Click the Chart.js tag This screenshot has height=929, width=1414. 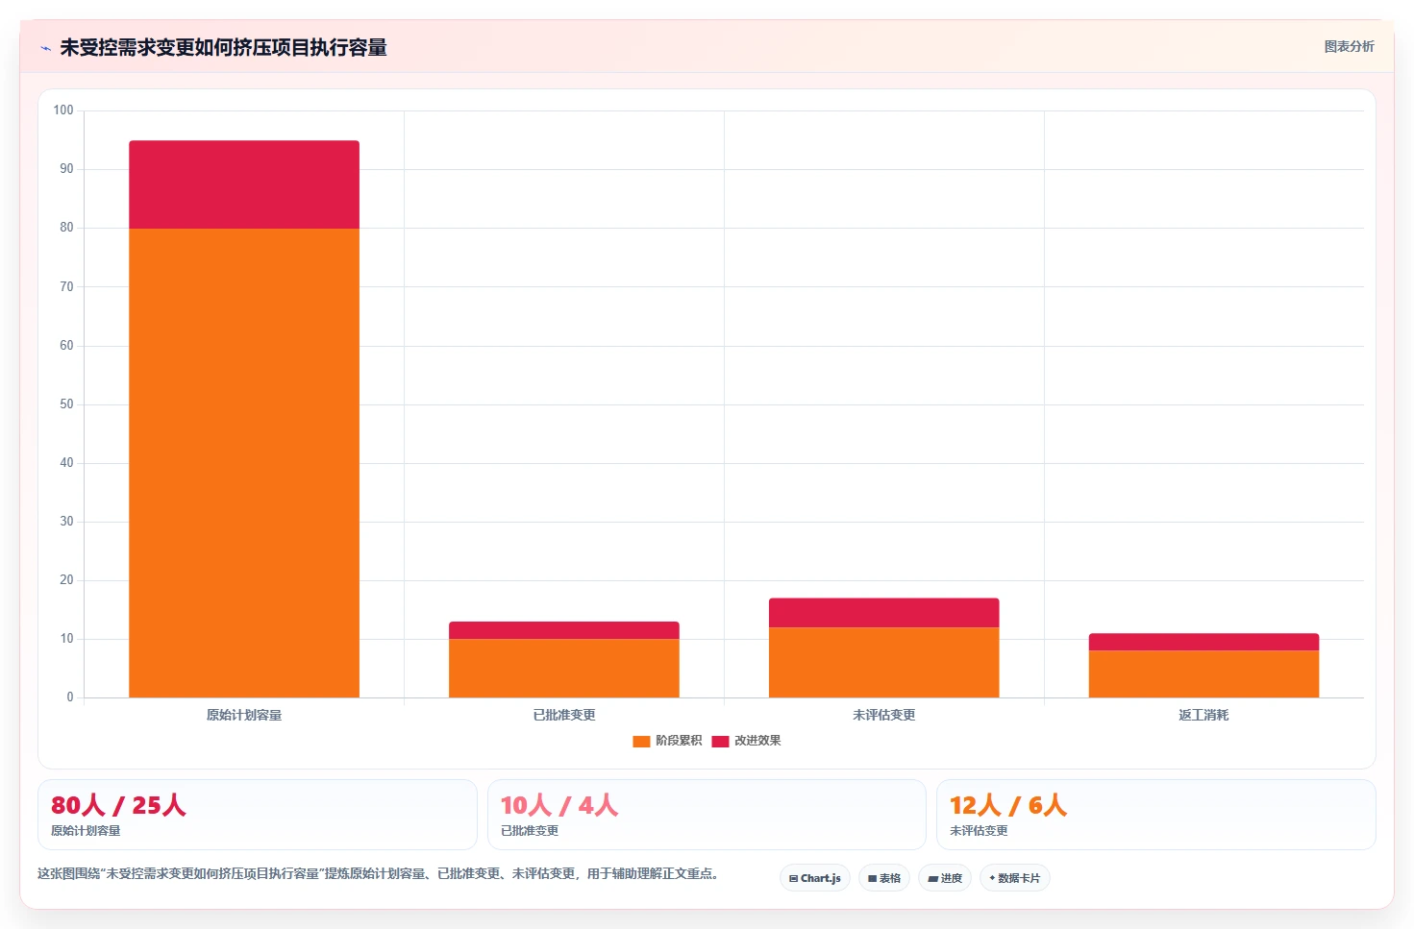[814, 878]
